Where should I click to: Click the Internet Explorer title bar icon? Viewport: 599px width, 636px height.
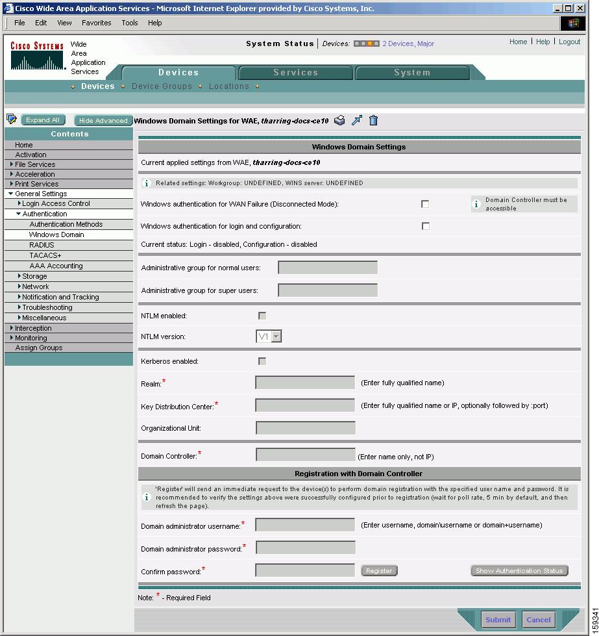8,8
